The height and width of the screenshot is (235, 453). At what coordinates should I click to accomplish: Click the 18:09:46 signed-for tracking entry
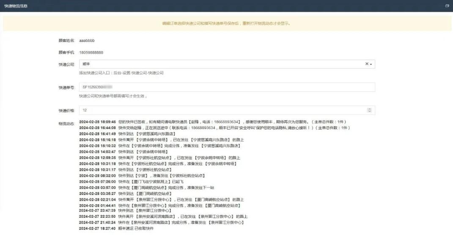(x=211, y=122)
